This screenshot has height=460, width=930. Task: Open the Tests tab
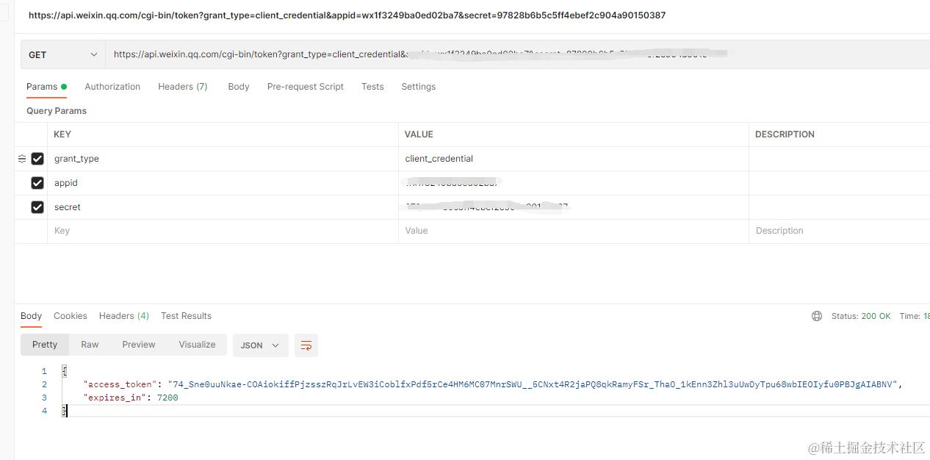tap(372, 87)
